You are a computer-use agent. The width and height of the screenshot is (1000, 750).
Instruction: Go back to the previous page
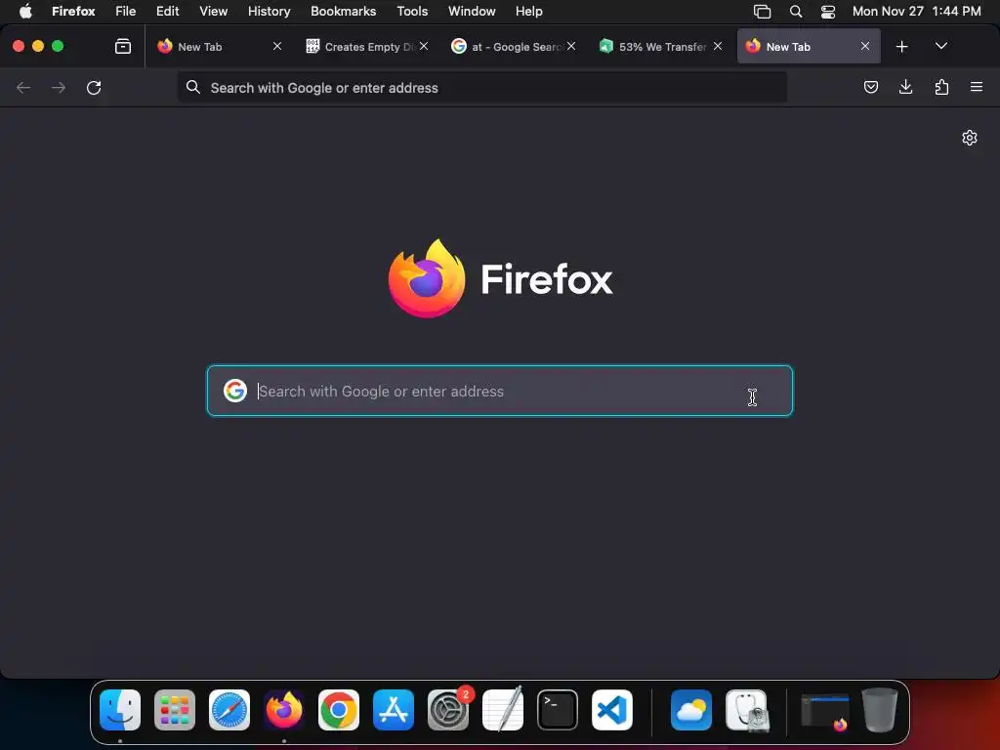click(23, 87)
